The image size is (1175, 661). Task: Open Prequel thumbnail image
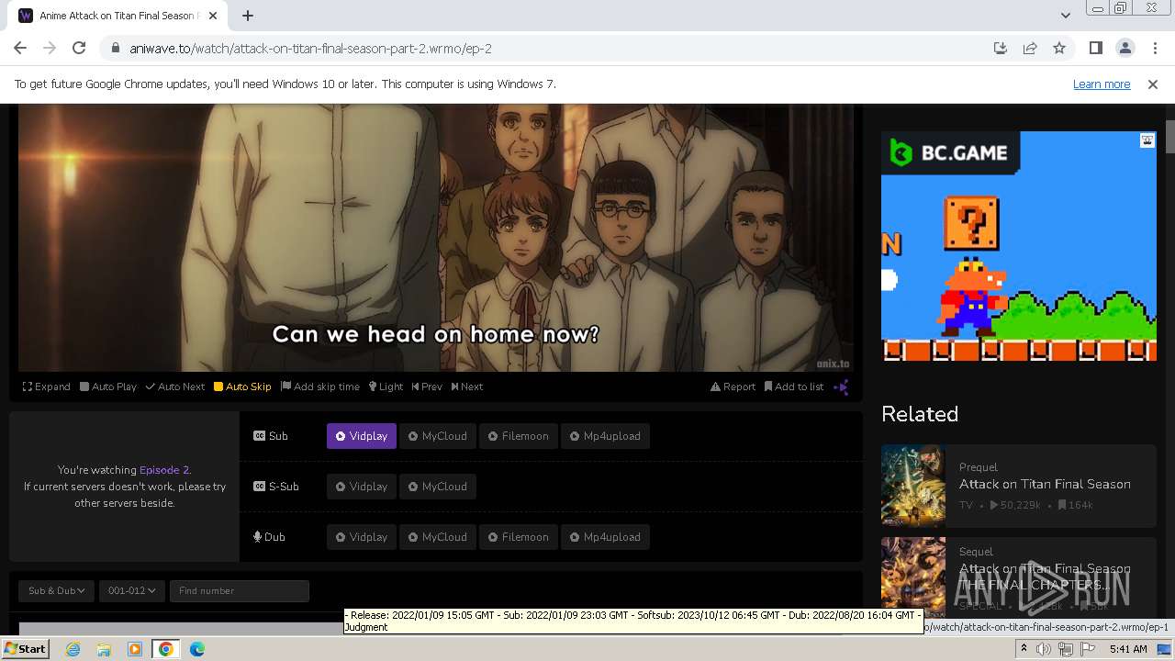[x=913, y=486]
